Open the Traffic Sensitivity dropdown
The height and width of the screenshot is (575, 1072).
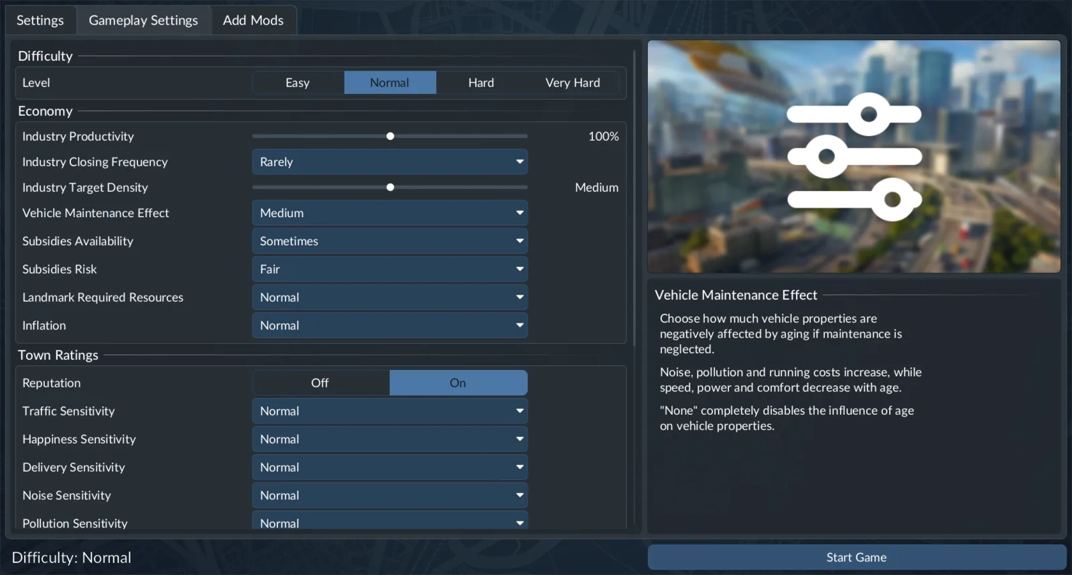[390, 411]
